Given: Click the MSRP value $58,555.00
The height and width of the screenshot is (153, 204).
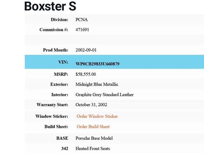Looking at the screenshot, I should pyautogui.click(x=86, y=74).
